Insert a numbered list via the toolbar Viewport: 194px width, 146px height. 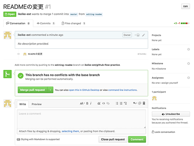coord(121,103)
